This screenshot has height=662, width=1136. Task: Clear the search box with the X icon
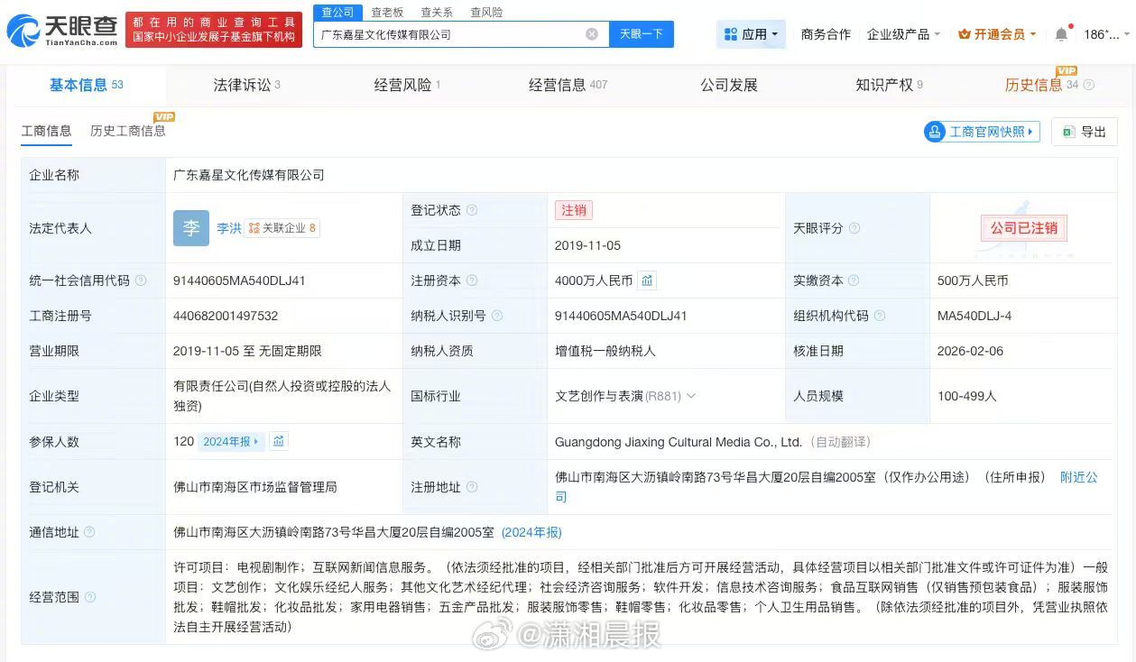(x=592, y=33)
